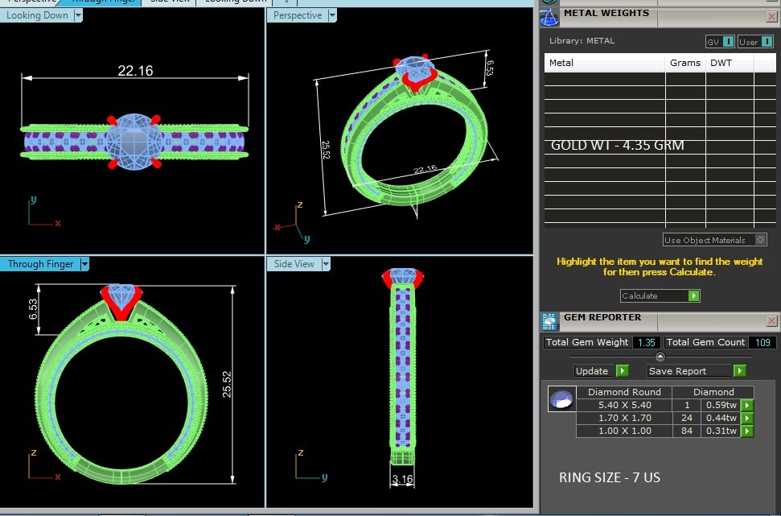Click the Gem Reporter panel icon

[x=550, y=321]
